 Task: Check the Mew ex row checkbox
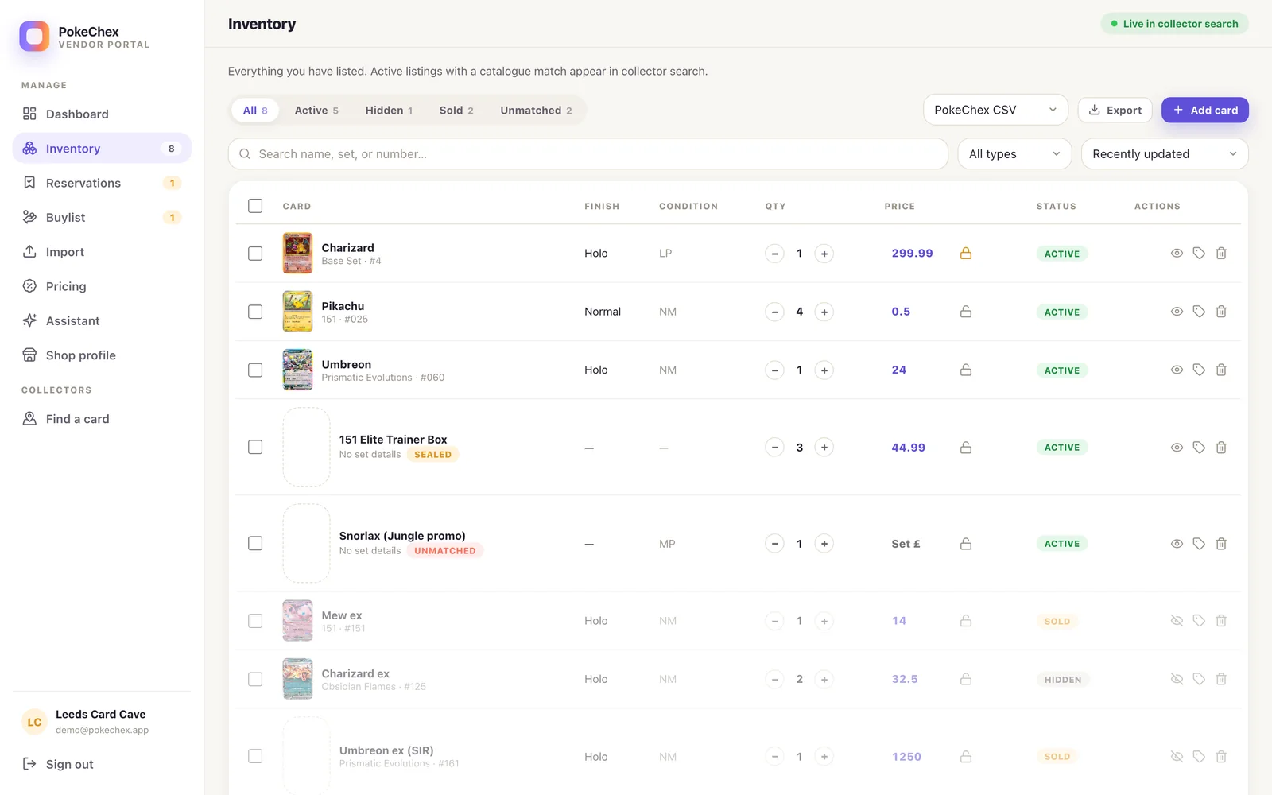[255, 621]
